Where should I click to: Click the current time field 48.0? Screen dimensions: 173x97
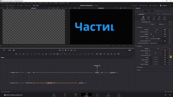coord(130,50)
